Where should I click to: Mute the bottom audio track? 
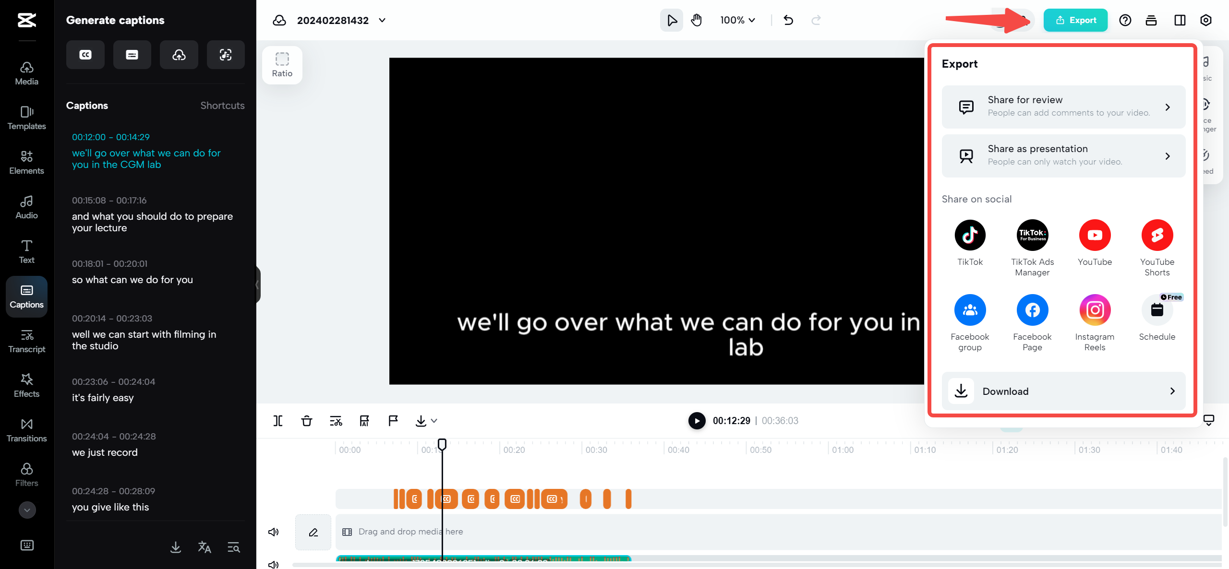click(273, 564)
